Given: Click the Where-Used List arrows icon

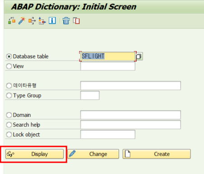Looking at the screenshot, I should 32,21.
